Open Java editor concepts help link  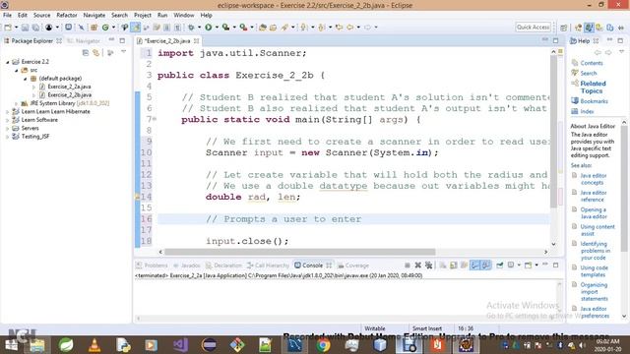(x=593, y=179)
